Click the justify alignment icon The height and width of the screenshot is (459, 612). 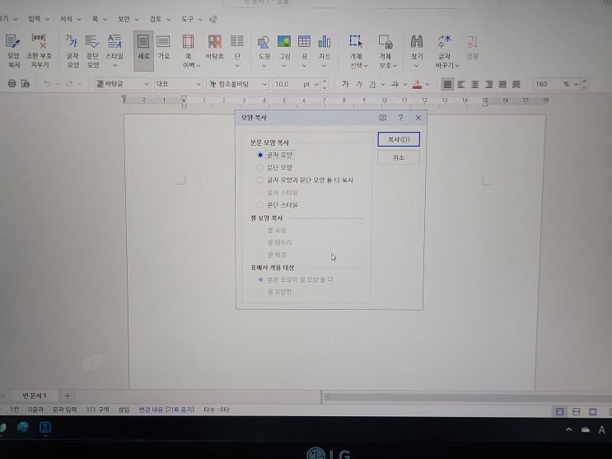point(447,84)
